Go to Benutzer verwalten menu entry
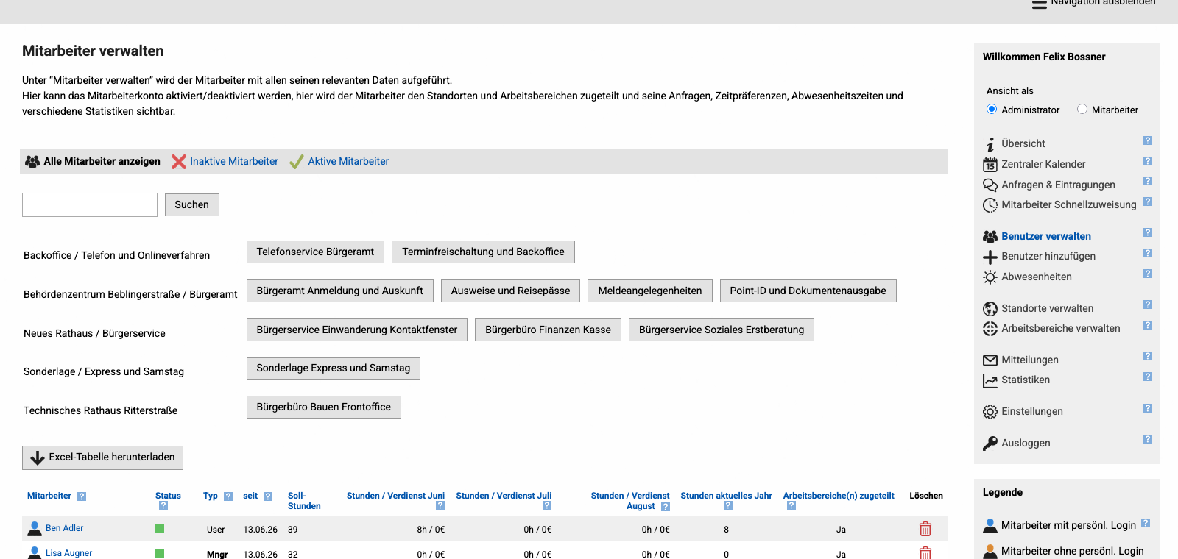Screen dimensions: 1178x559 [x=1046, y=237]
